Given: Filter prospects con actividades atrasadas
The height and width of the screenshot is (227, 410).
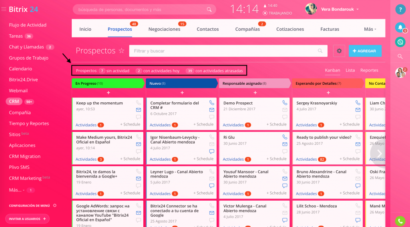Looking at the screenshot, I should click(214, 71).
